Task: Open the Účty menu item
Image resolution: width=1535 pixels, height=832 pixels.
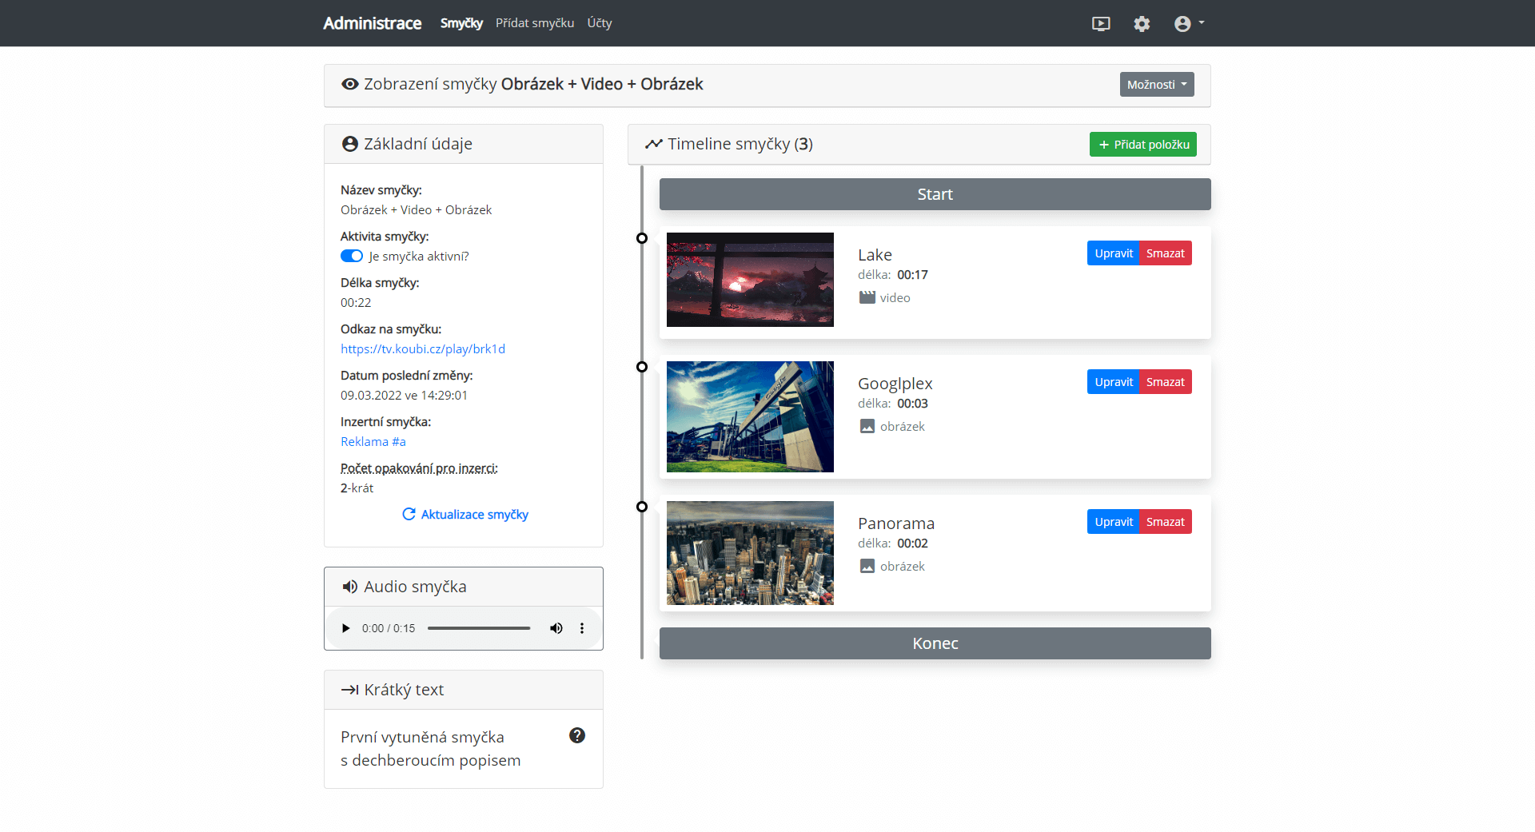Action: (x=600, y=23)
